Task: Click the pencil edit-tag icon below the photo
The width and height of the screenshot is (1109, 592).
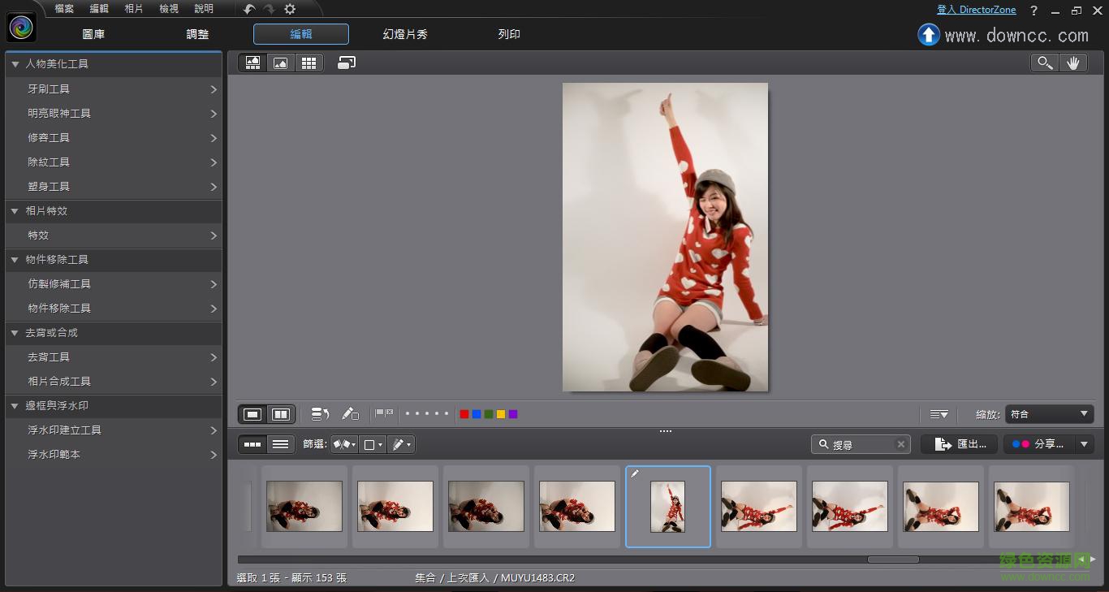Action: pos(351,414)
